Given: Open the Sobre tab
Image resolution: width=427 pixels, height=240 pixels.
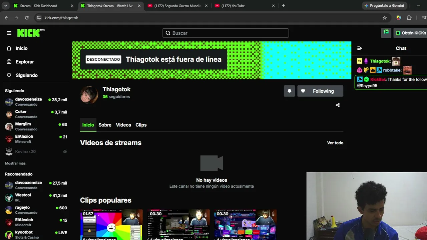Looking at the screenshot, I should click(105, 125).
